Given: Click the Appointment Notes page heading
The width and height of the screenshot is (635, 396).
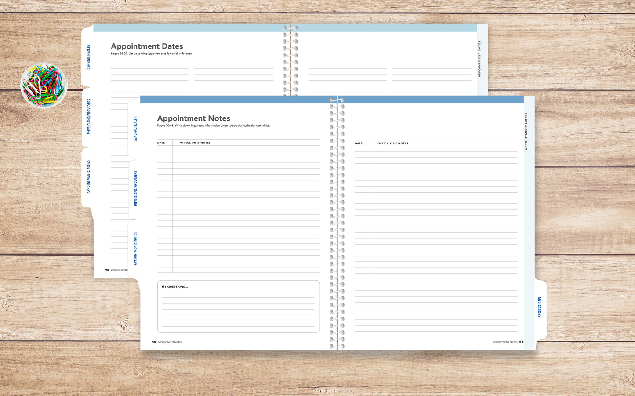Looking at the screenshot, I should pyautogui.click(x=193, y=118).
